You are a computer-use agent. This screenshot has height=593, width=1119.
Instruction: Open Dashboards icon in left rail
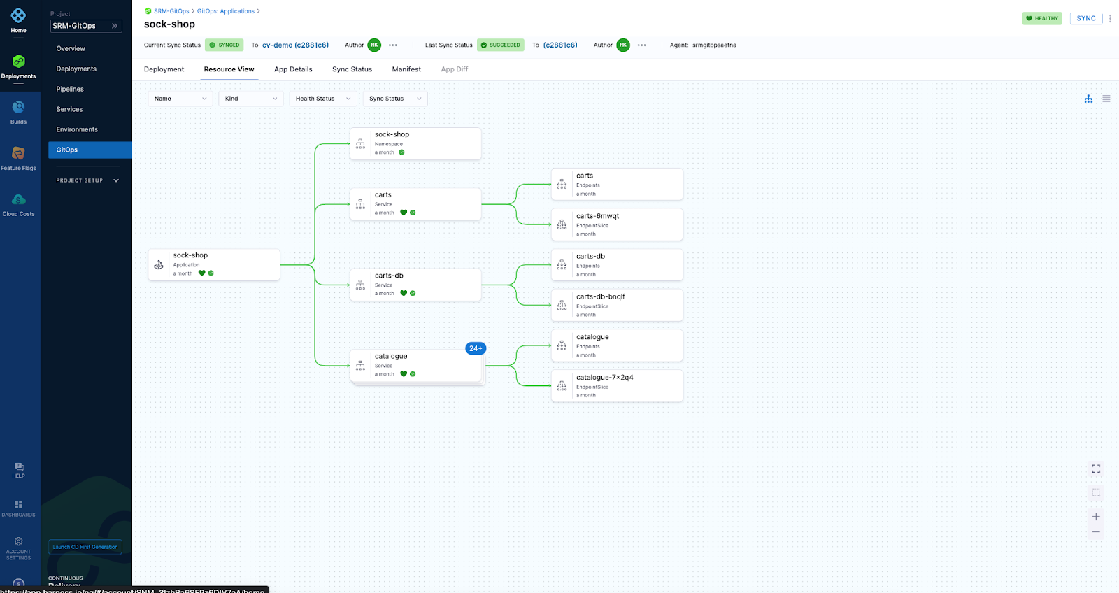[x=19, y=504]
